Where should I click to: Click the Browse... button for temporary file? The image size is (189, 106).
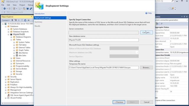pyautogui.click(x=146, y=67)
